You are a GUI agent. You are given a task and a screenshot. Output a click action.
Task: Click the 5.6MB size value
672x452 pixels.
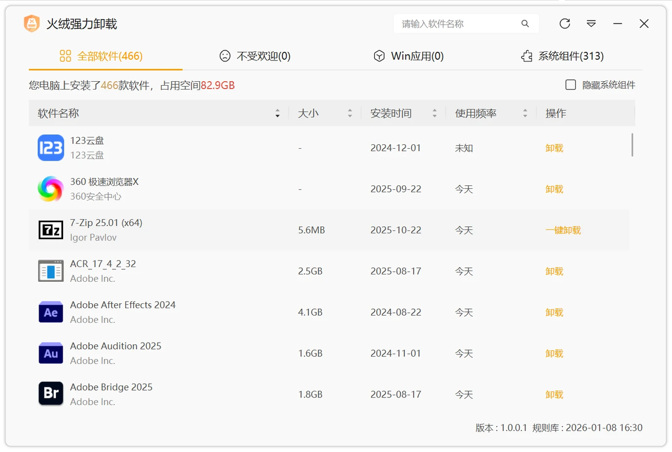(312, 230)
